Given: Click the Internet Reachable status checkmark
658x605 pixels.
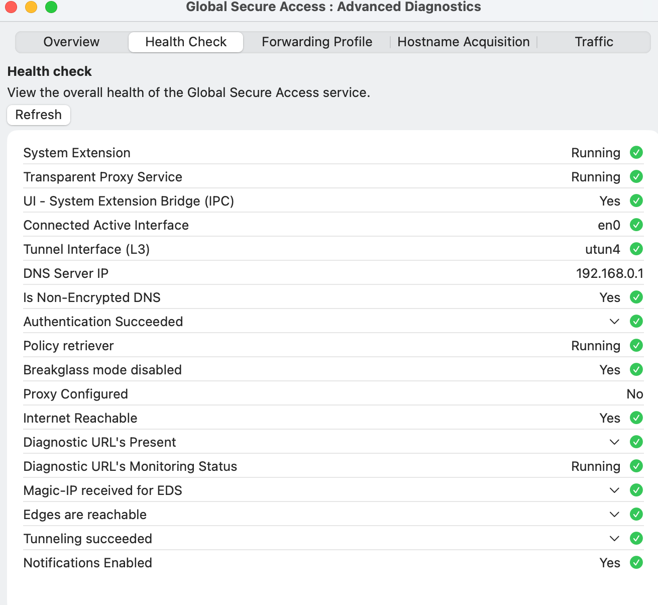Looking at the screenshot, I should (x=636, y=418).
